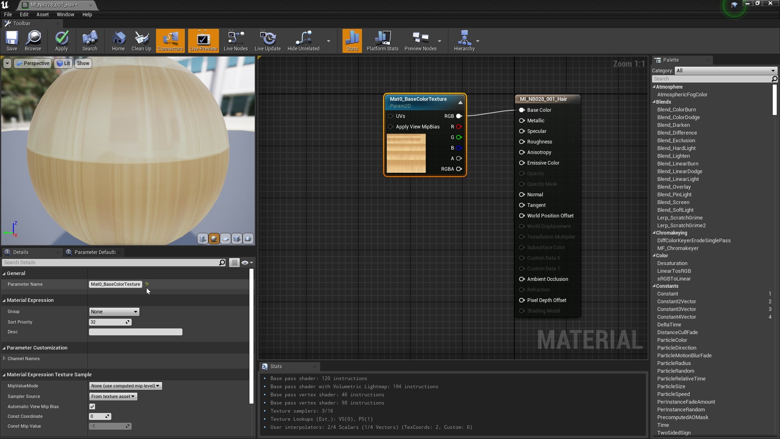Open Hide Unrelated options dropdown arrow
The image size is (780, 439).
click(329, 41)
